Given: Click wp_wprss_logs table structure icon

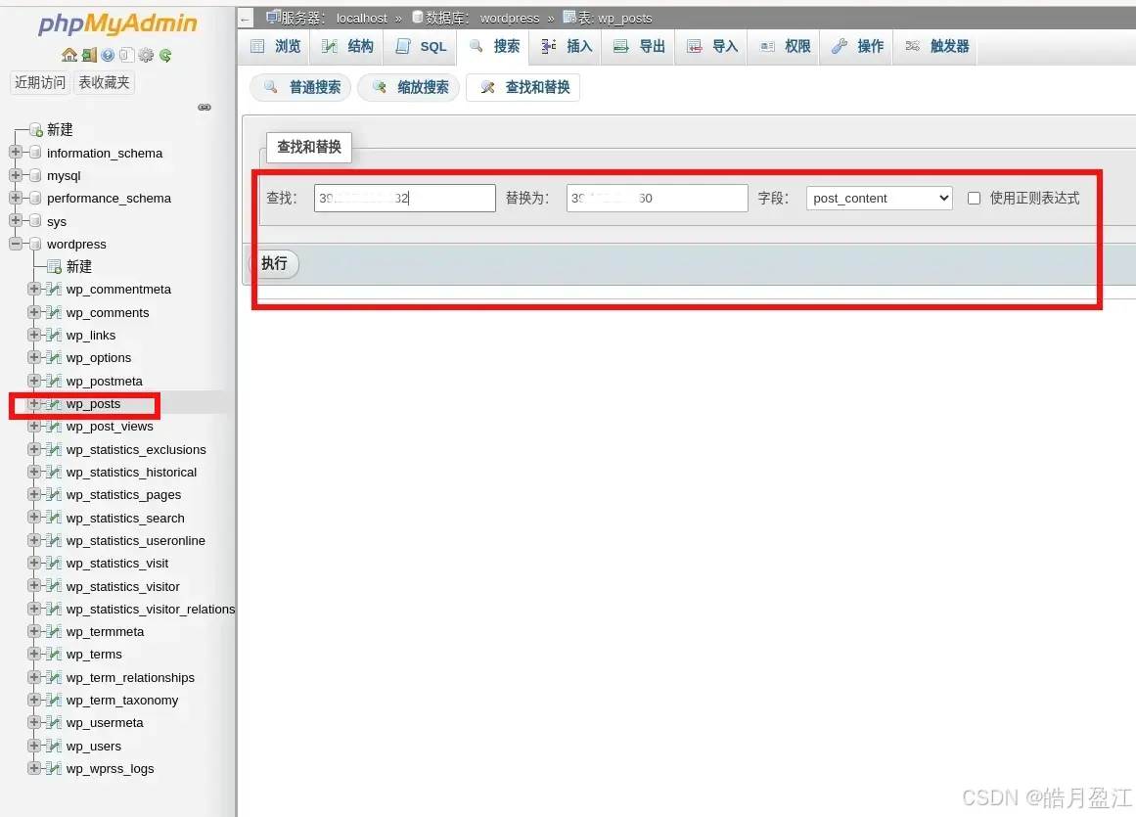Looking at the screenshot, I should 54,768.
